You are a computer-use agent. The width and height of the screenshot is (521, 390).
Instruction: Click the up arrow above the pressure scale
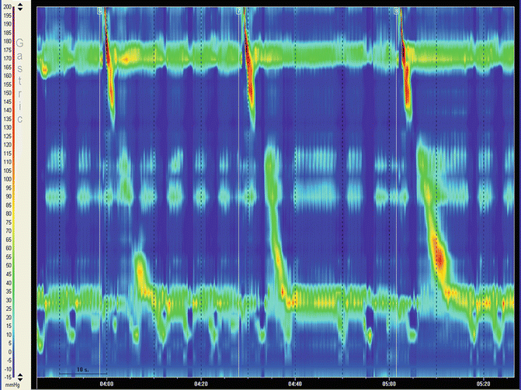(x=20, y=5)
